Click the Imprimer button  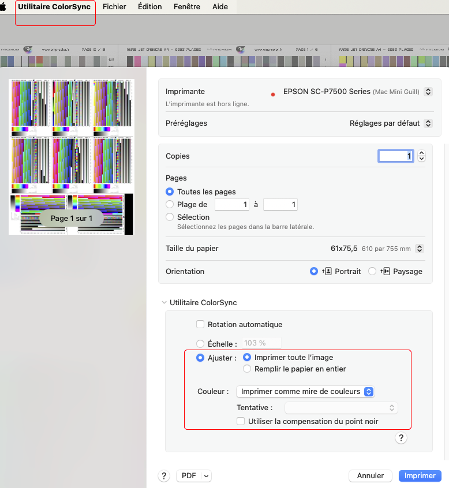click(x=420, y=476)
